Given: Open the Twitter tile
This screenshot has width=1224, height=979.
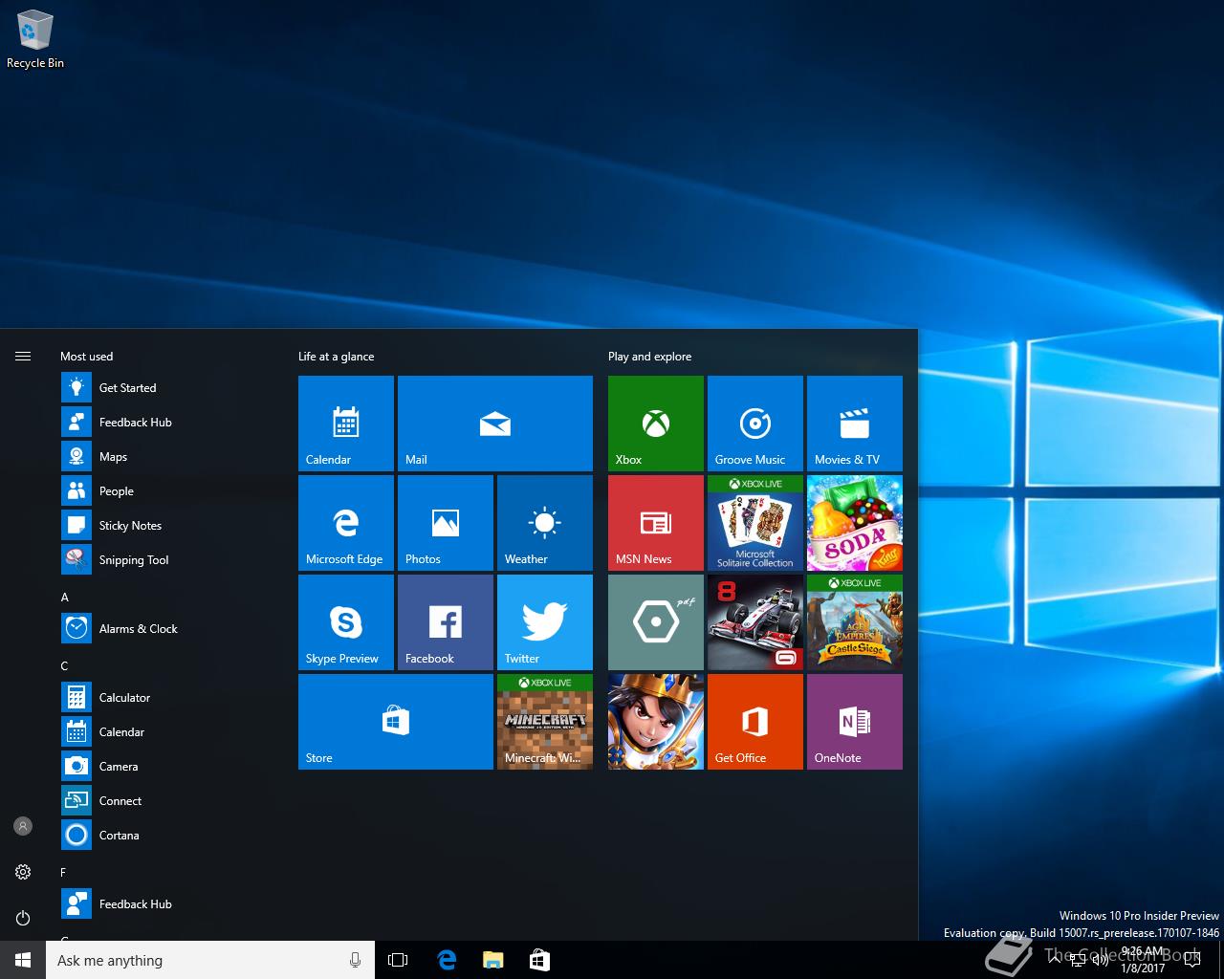Looking at the screenshot, I should tap(545, 622).
